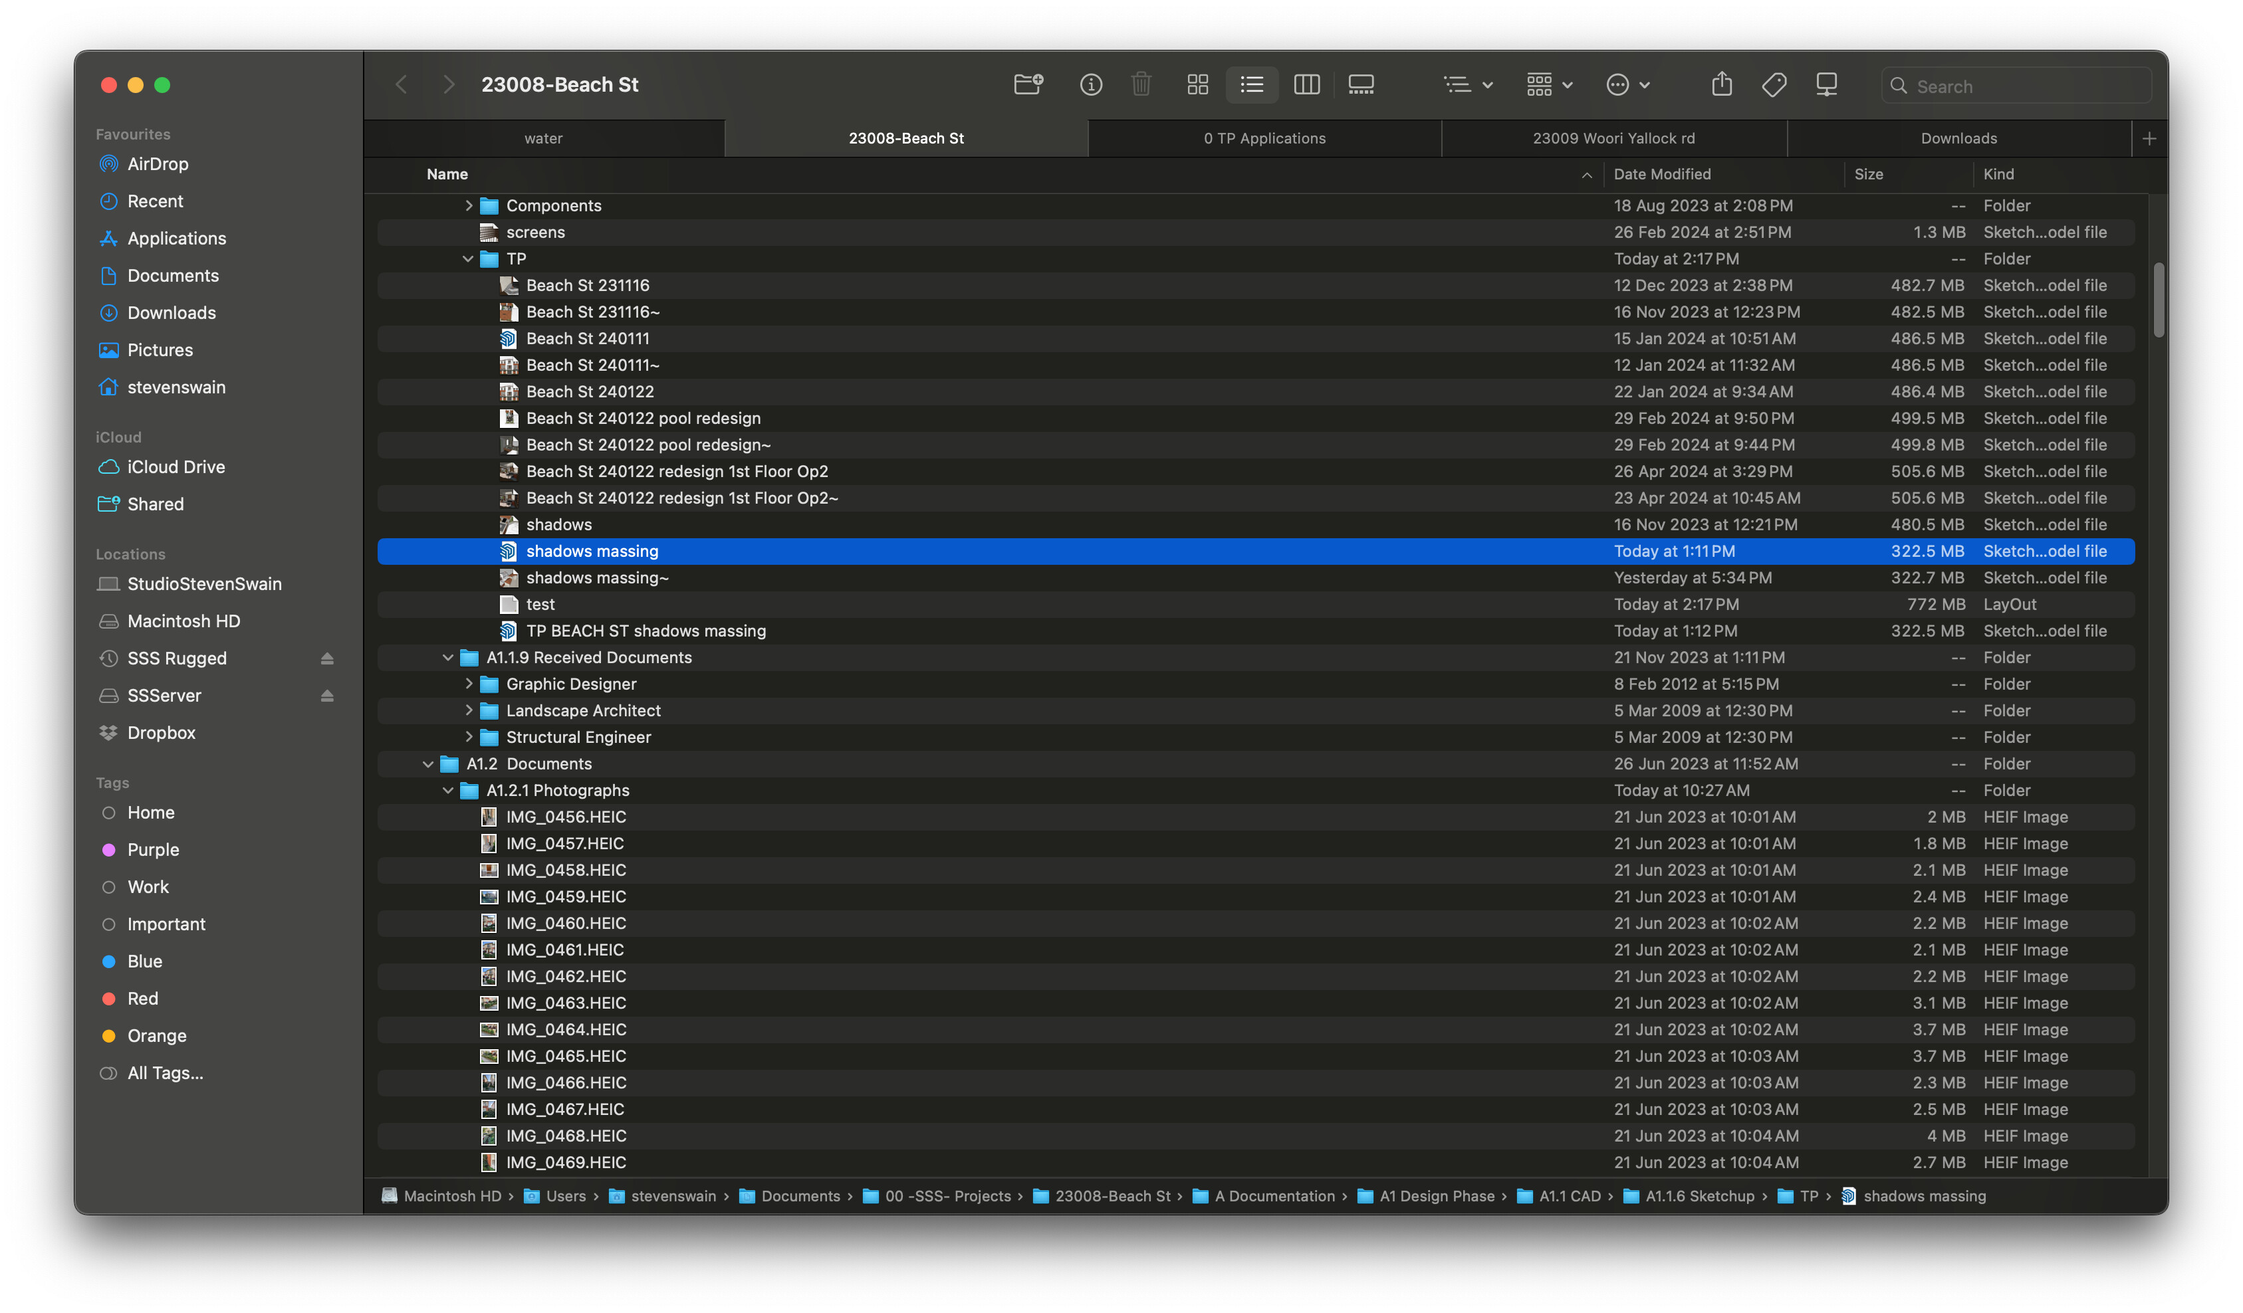Switch to the 0 TP Applications tab
This screenshot has width=2243, height=1313.
point(1264,138)
